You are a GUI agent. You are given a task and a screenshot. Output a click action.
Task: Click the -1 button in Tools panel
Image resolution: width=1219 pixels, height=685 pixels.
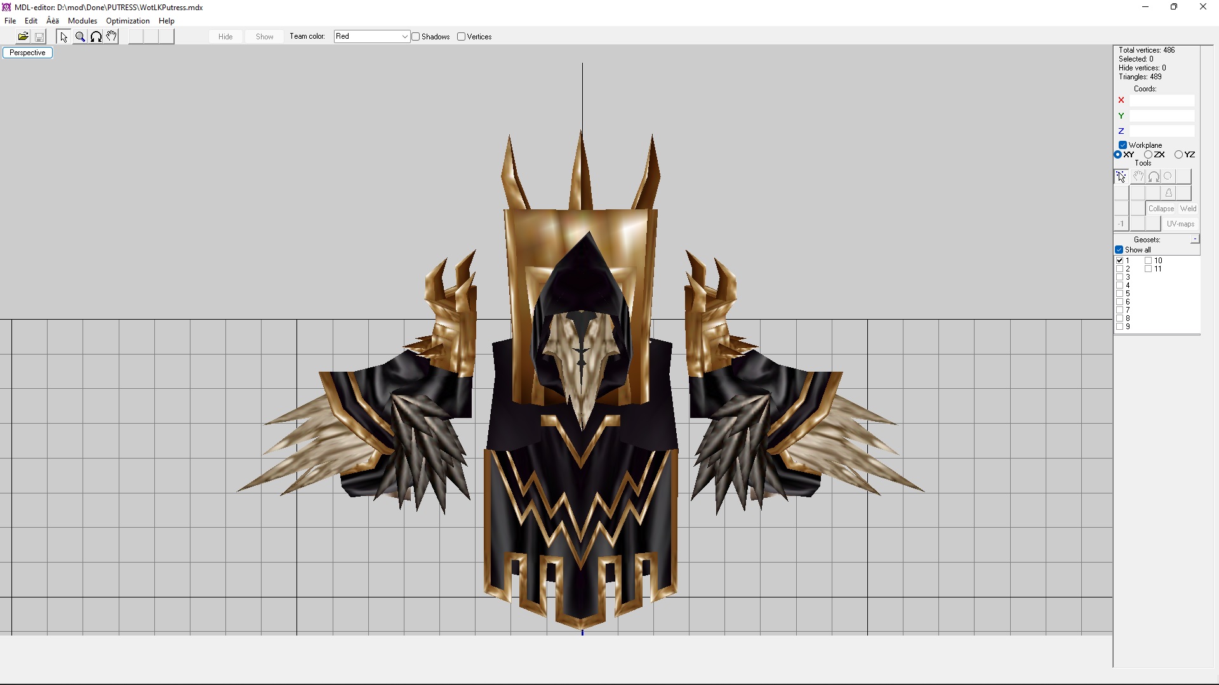coord(1121,224)
